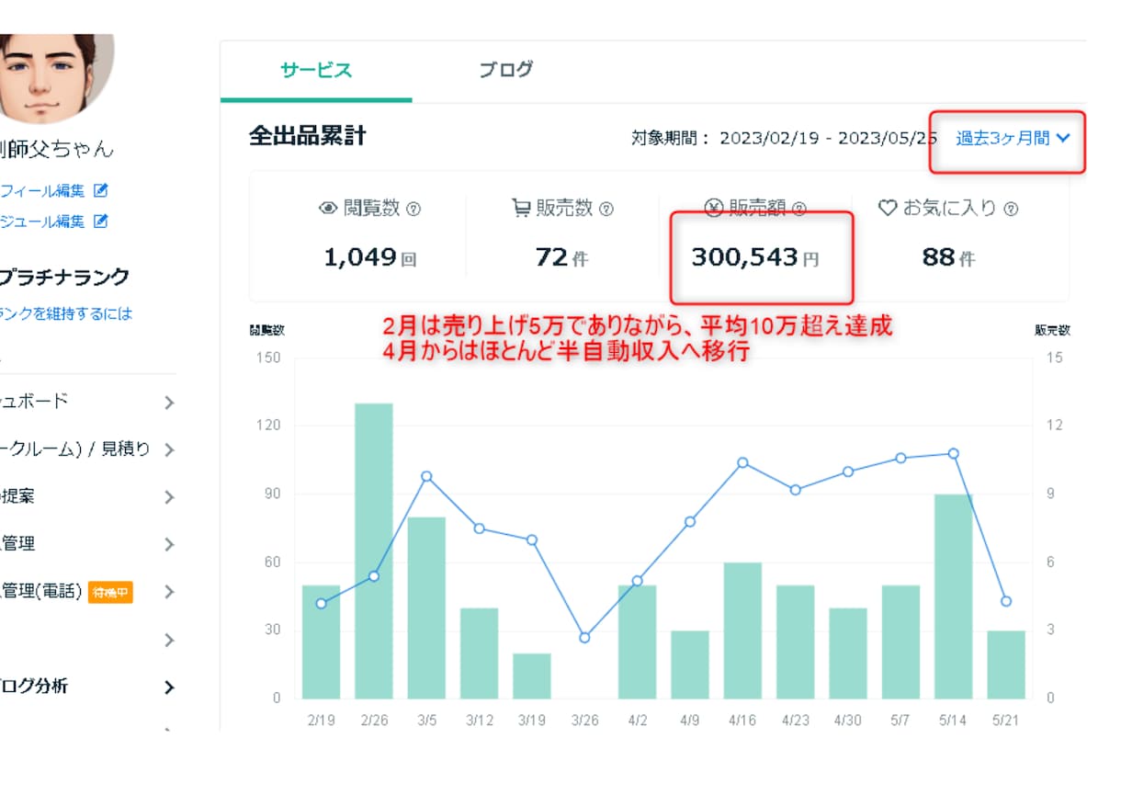Click the heart icon beside お気に入り
This screenshot has height=795, width=1121.
[887, 209]
